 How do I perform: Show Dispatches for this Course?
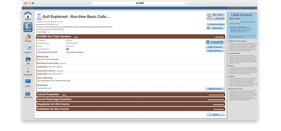[x=218, y=104]
